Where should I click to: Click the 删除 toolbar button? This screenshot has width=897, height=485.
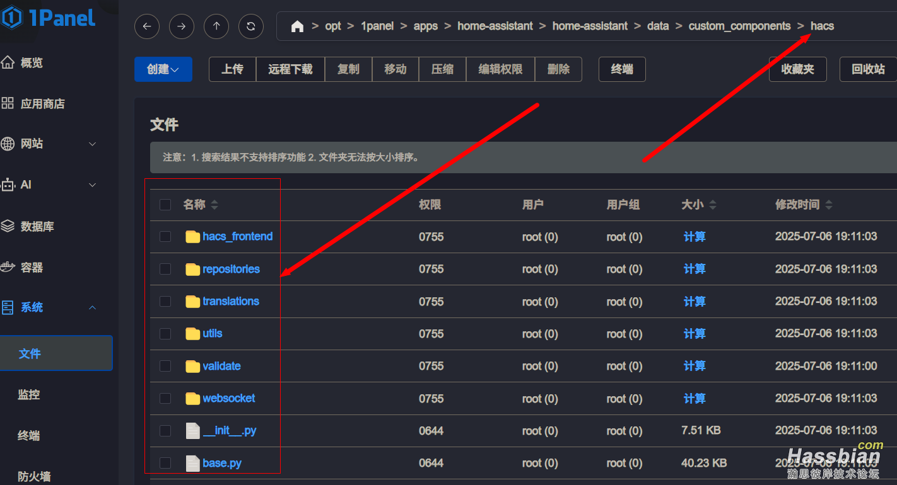tap(558, 69)
